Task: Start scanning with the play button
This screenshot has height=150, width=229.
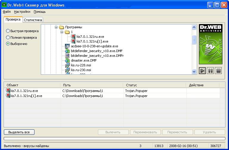Action: pyautogui.click(x=202, y=71)
